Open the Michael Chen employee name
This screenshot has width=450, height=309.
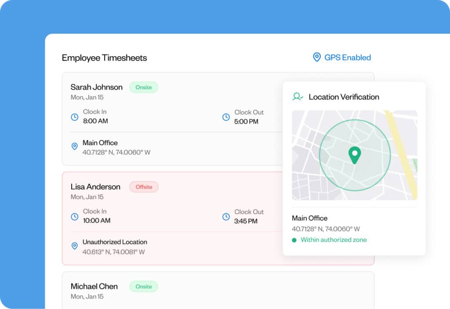coord(94,287)
